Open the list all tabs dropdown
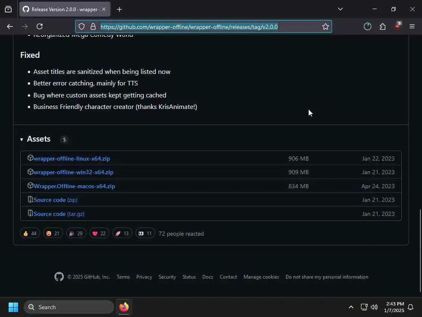This screenshot has height=317, width=422. point(340,9)
